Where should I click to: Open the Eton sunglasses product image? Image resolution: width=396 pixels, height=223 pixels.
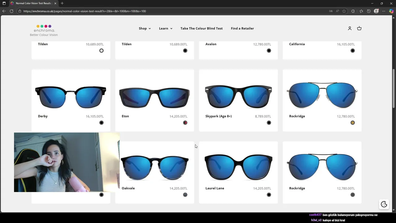[154, 97]
